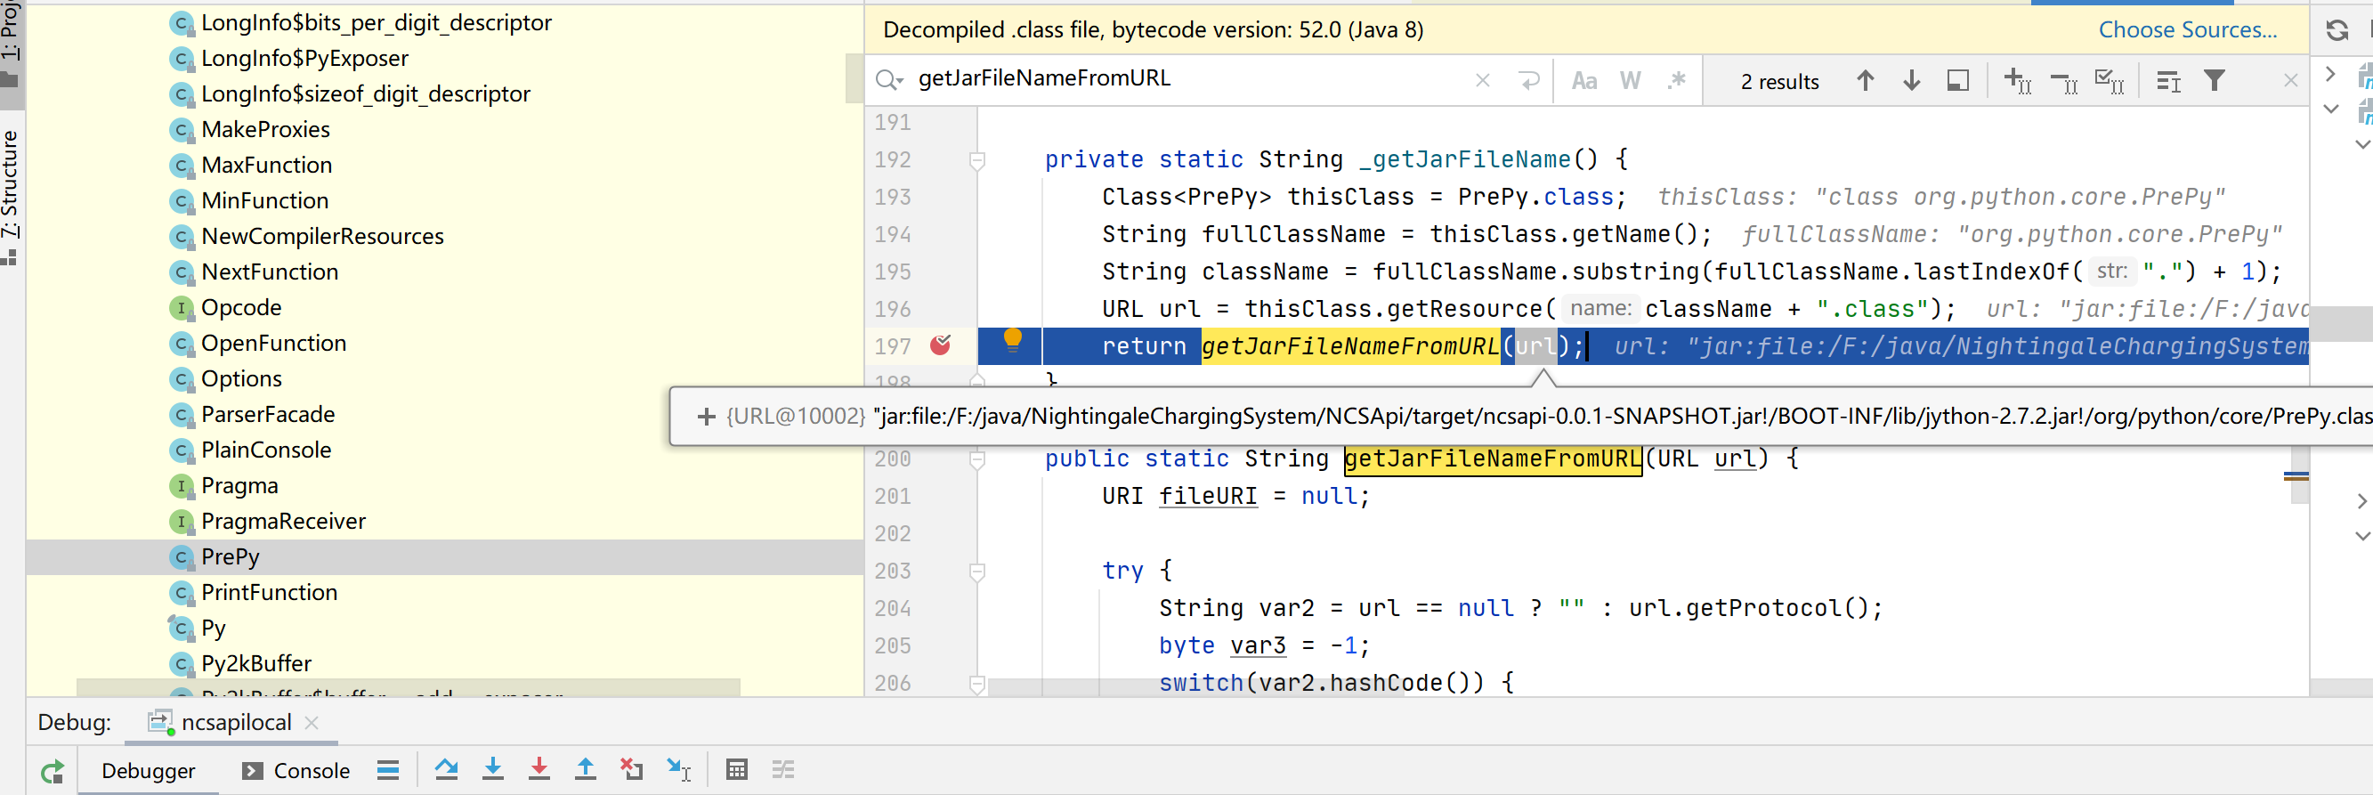Click the refresh icon beside Choose Sources
2373x795 pixels.
point(2337,30)
